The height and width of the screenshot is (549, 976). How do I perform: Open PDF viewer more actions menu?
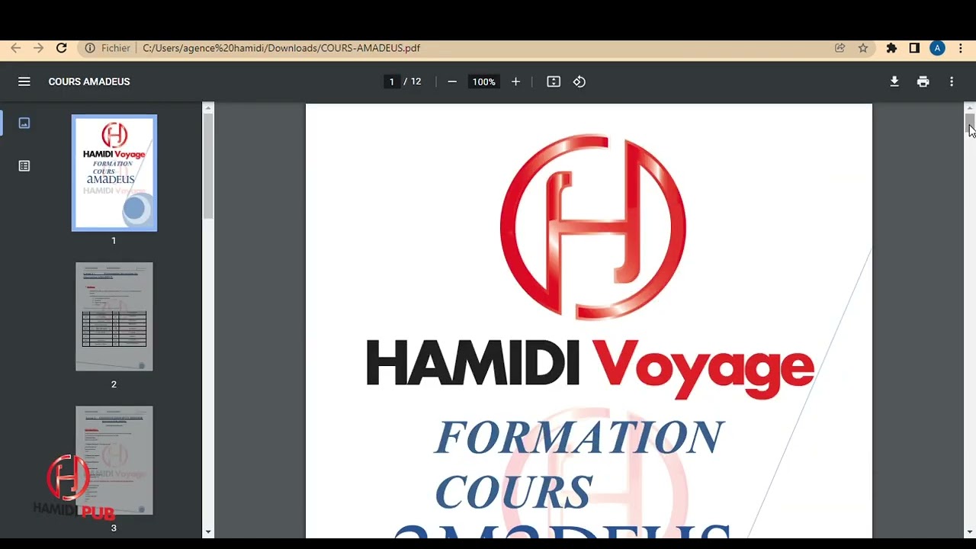[x=952, y=82]
